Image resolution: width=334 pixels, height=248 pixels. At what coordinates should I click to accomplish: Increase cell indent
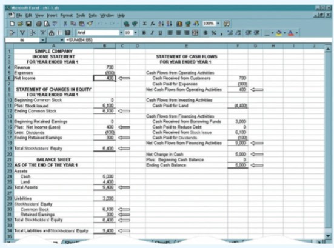[257, 33]
